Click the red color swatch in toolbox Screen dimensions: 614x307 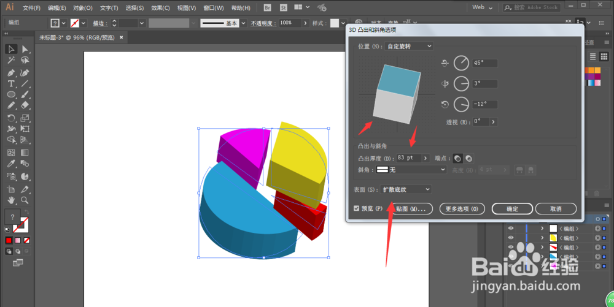click(9, 240)
